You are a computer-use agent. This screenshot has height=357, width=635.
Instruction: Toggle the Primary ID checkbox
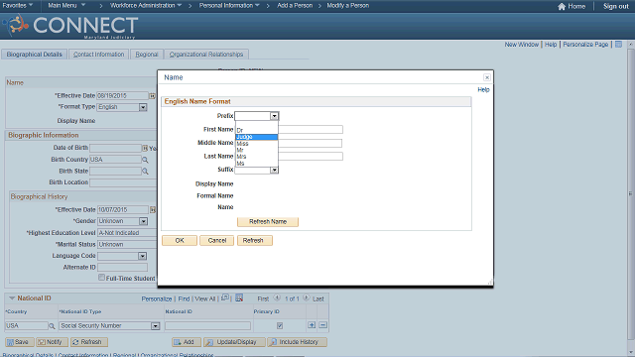(280, 326)
